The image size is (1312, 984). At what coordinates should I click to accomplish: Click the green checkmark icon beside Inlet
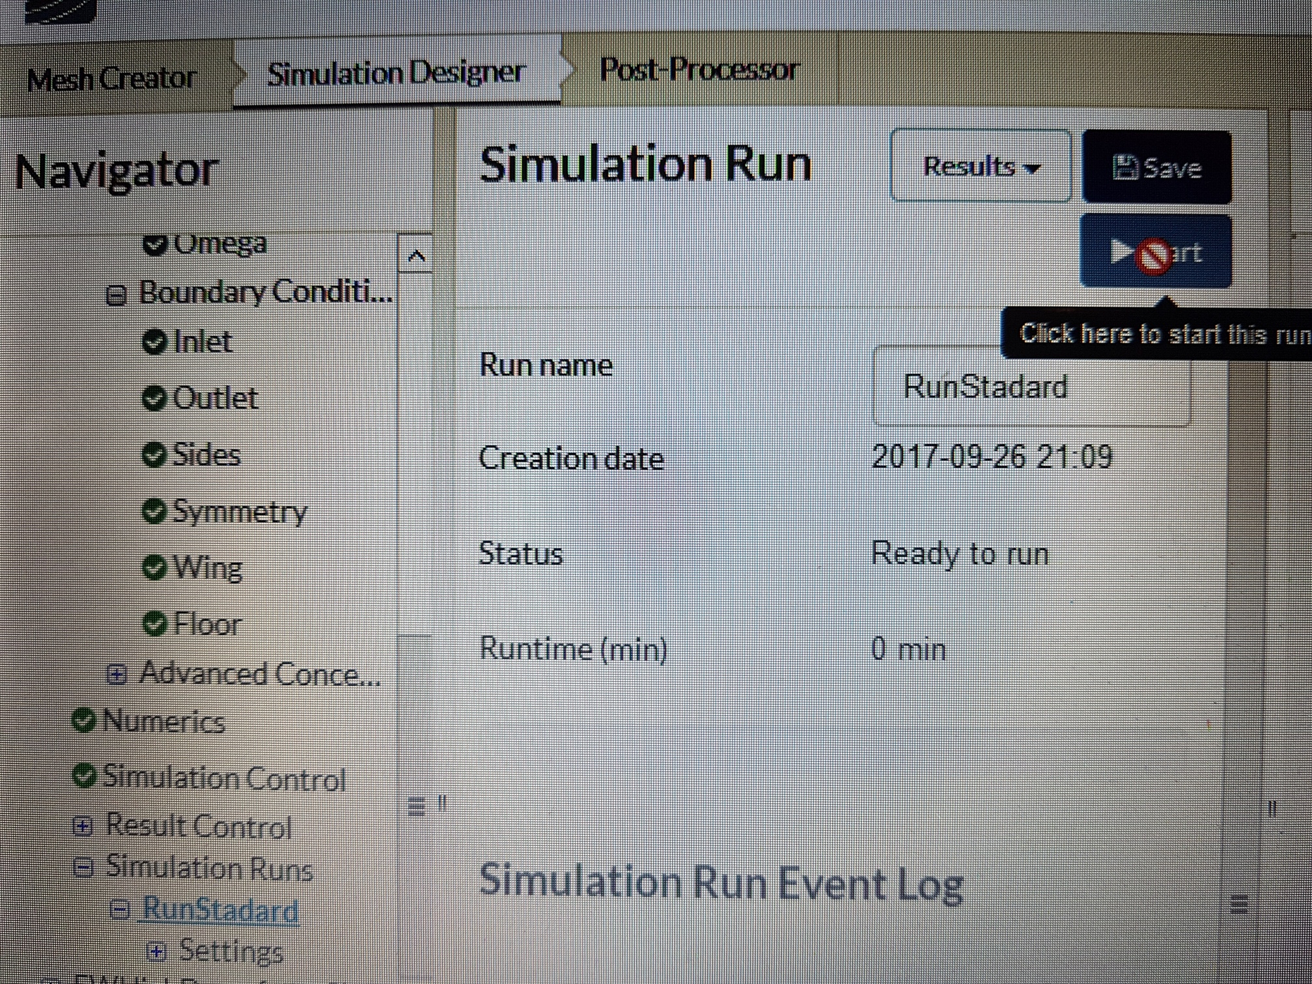click(154, 341)
